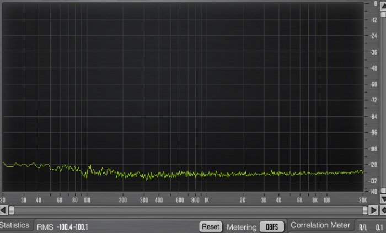Click the left scroll arrow below the graph
The width and height of the screenshot is (386, 233).
pos(3,210)
